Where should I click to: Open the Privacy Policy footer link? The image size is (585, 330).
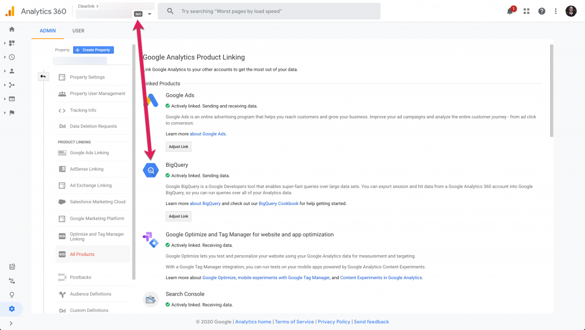[334, 322]
